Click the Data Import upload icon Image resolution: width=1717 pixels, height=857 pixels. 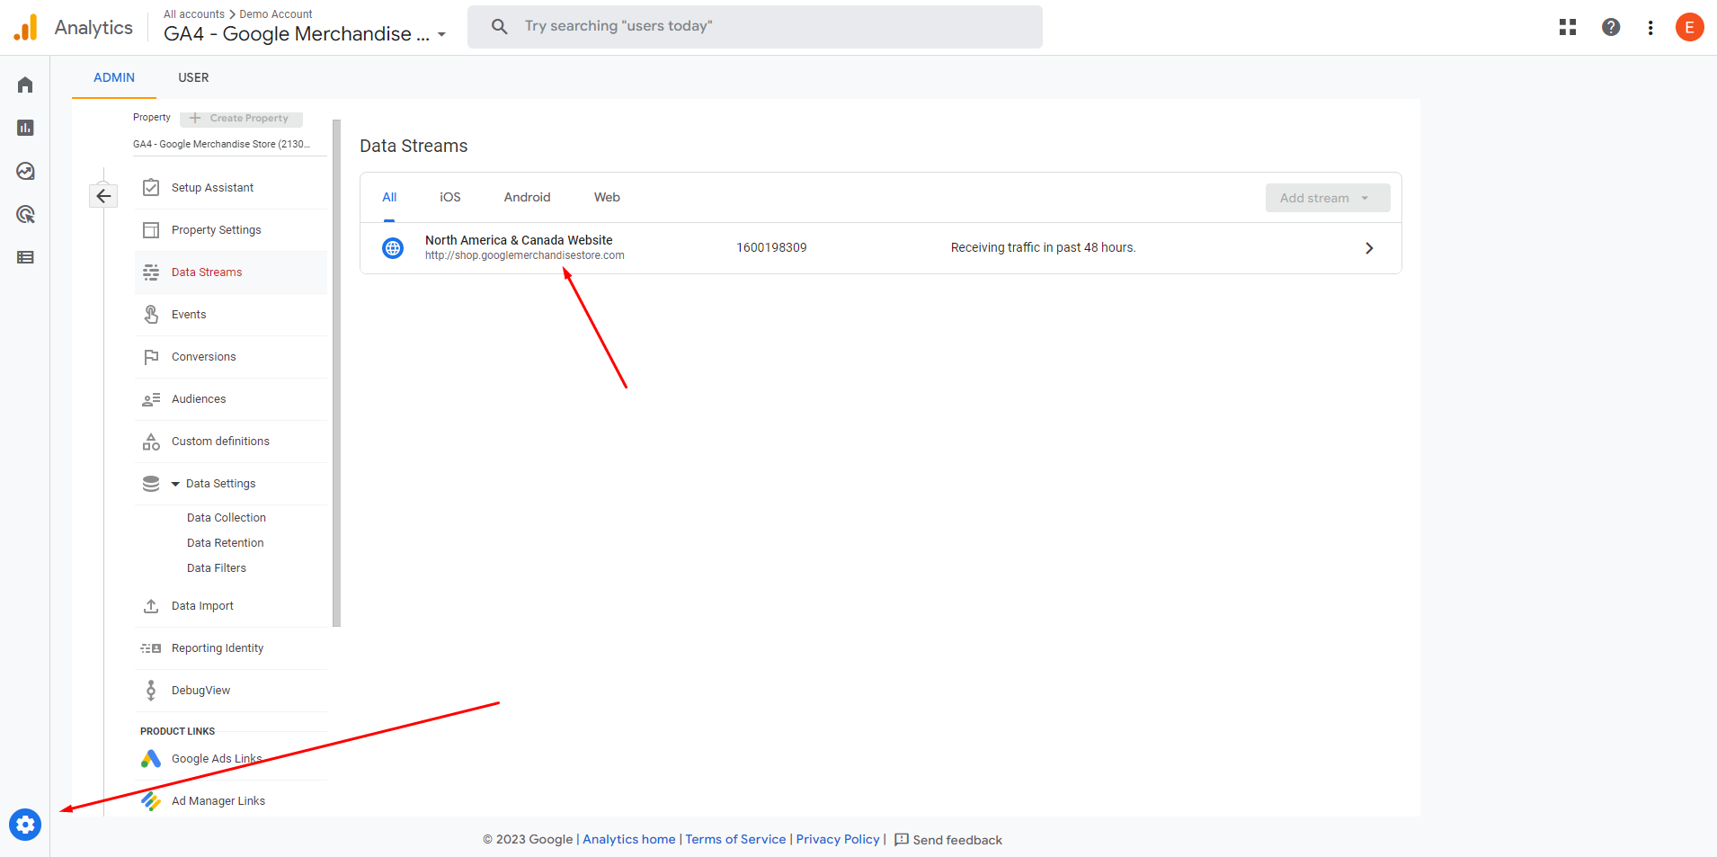[x=151, y=606]
